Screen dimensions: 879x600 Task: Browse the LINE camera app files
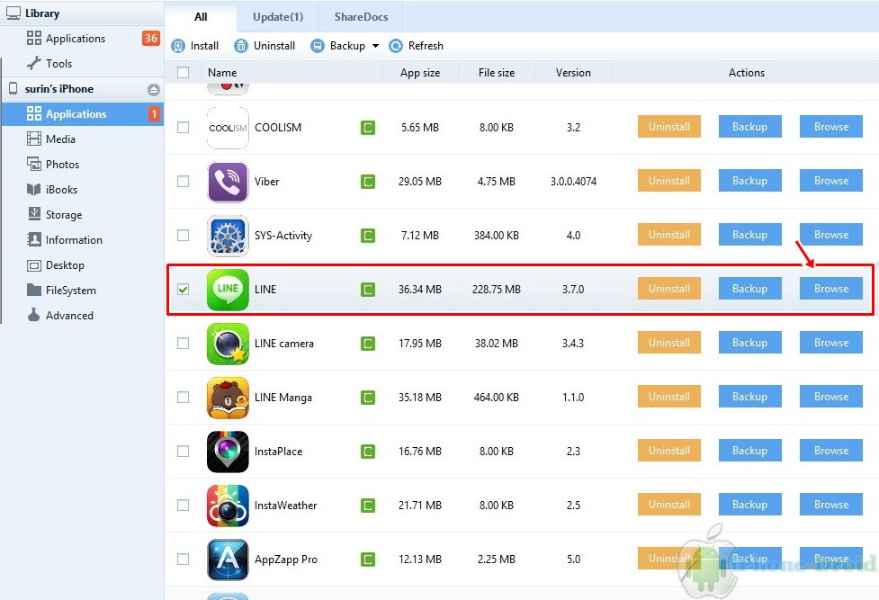(x=830, y=343)
